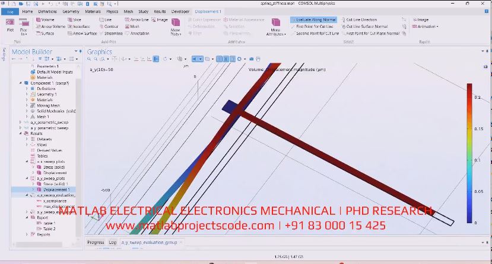This screenshot has width=492, height=264.
Task: Add an Arrow Surface plot
Action: coord(82,33)
